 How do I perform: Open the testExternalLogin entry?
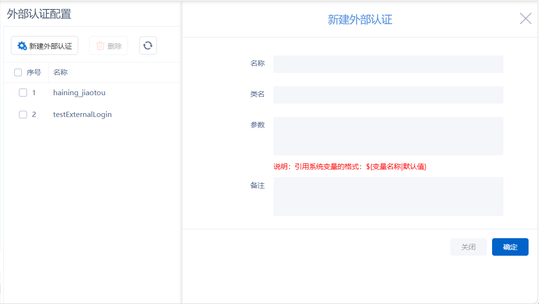[82, 115]
